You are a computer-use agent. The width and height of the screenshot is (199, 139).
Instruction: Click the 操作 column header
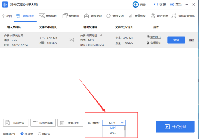pyautogui.click(x=156, y=27)
